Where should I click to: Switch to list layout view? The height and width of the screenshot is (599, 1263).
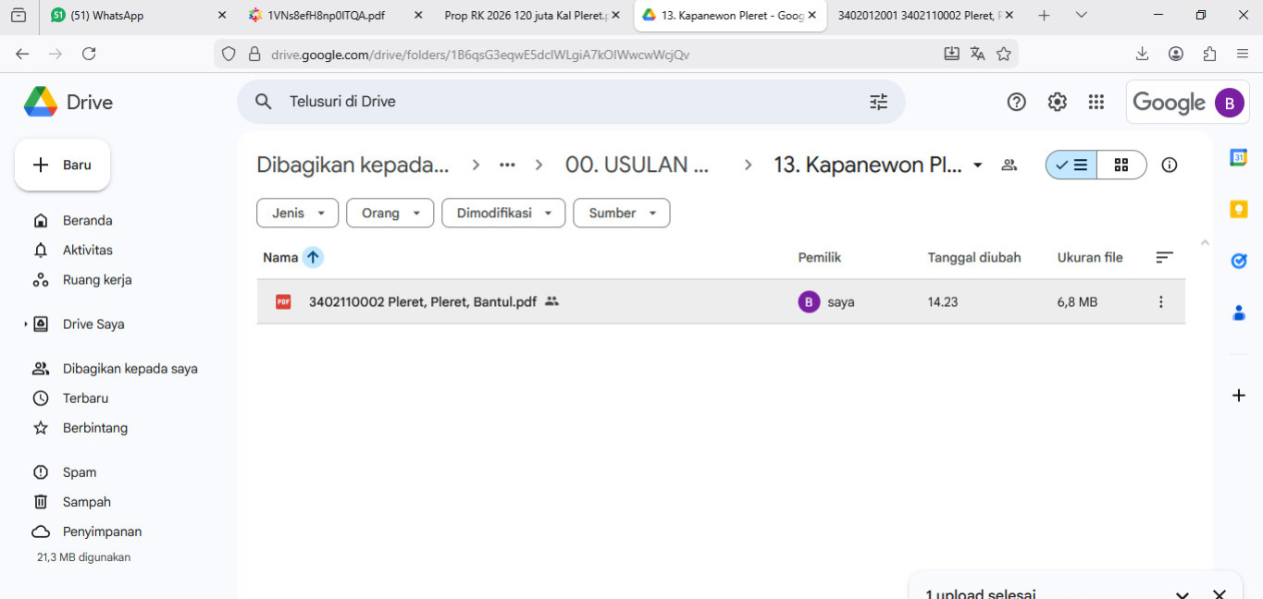coord(1072,165)
